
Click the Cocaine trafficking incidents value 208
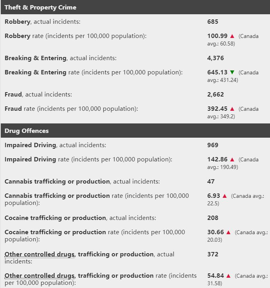213,218
